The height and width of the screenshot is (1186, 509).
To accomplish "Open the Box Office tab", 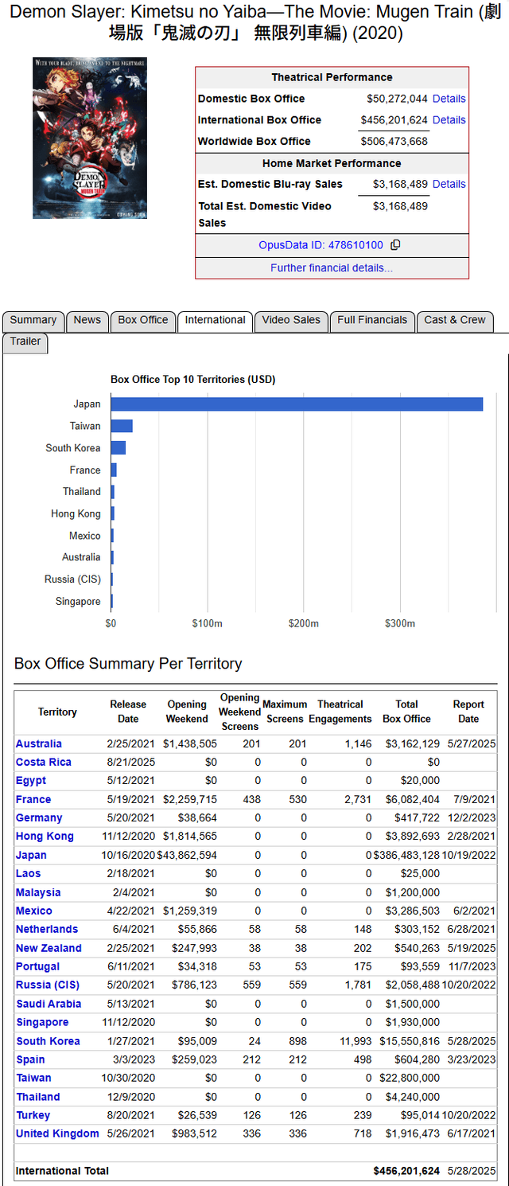I will [143, 320].
